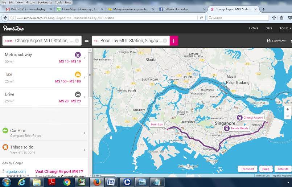Open the bookmarks list icon
Viewport: 292px width, 187px height.
pyautogui.click(x=281, y=18)
